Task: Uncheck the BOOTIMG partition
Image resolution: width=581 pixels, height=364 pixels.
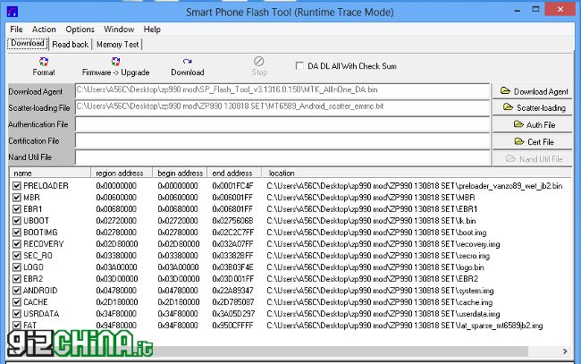Action: pos(17,232)
